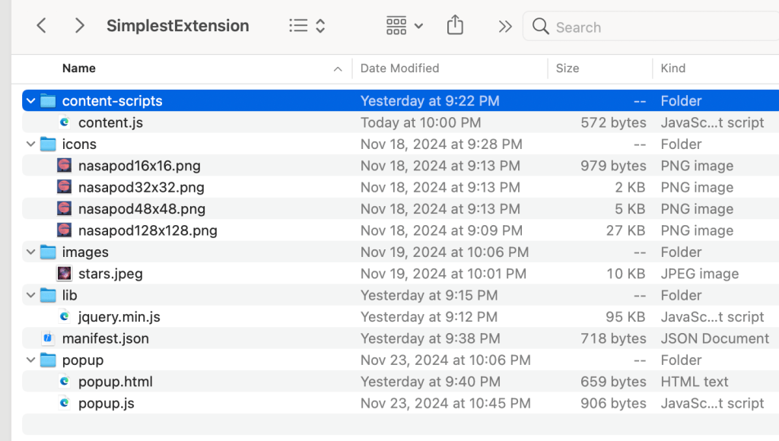Click the Finder forward arrow
This screenshot has width=779, height=441.
click(x=79, y=26)
